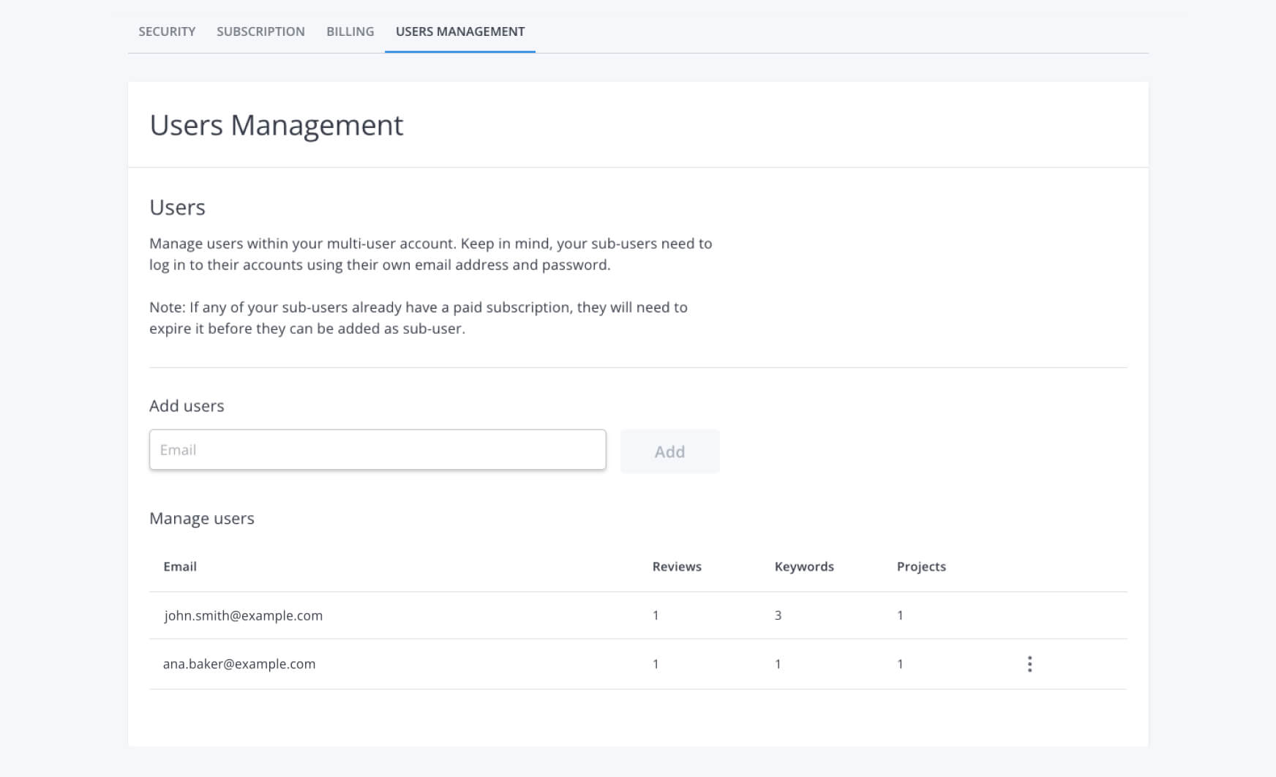This screenshot has width=1276, height=777.
Task: Open the kebab menu for ana.baker@example.com
Action: 1029,664
